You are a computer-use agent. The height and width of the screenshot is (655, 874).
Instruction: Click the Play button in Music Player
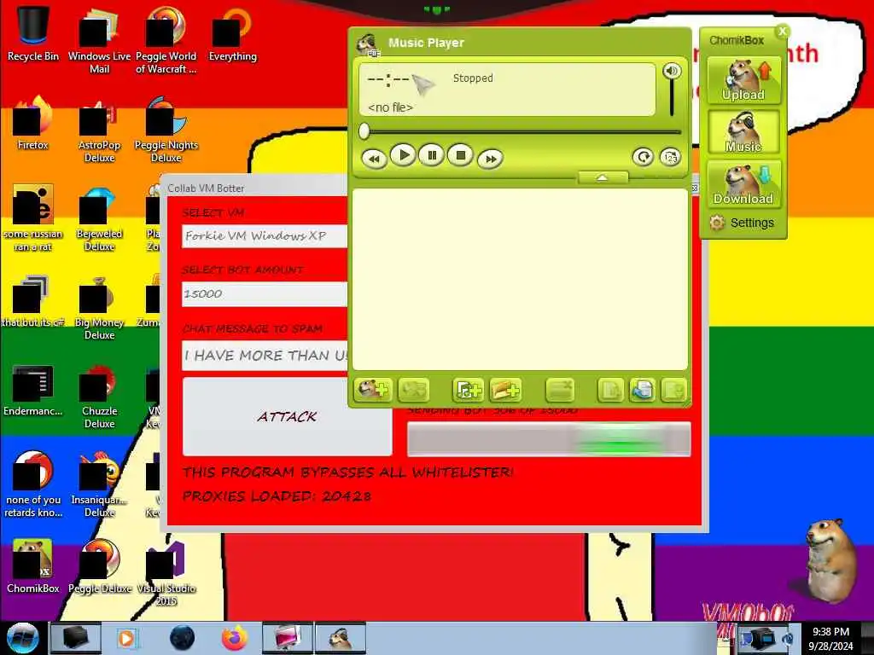[403, 155]
